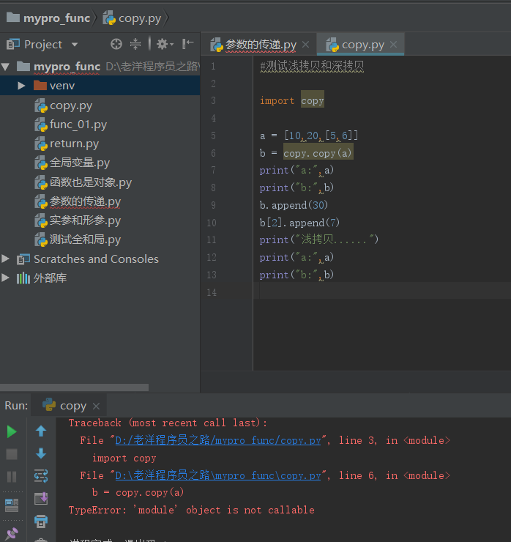Click 'b[2].append(7)' code line

299,222
